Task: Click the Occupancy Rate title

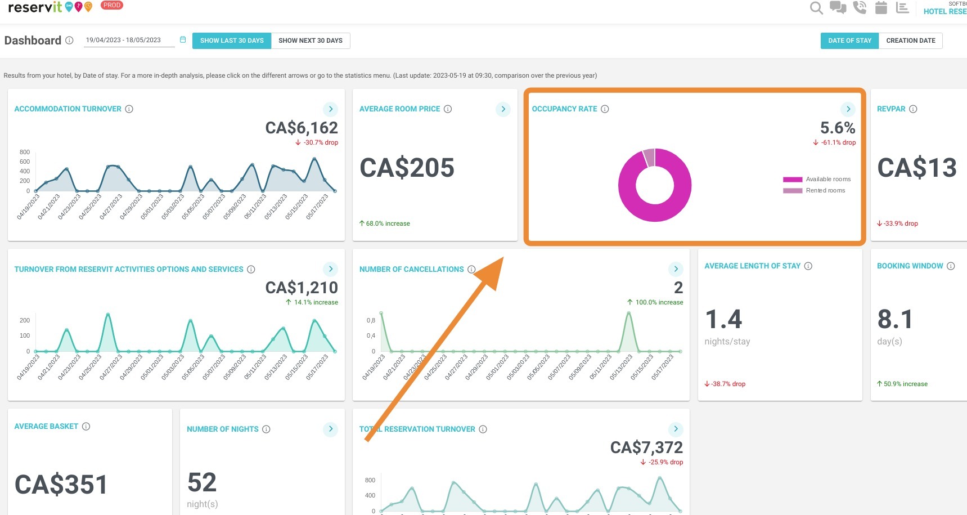Action: tap(564, 109)
